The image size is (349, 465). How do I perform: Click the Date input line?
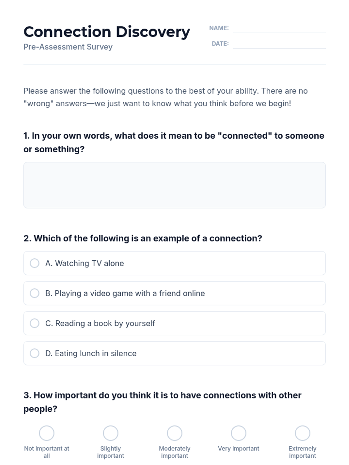[x=279, y=44]
